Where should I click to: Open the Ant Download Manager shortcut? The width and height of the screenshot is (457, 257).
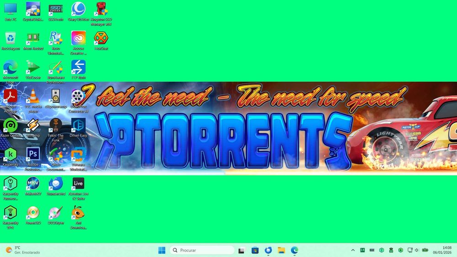[x=79, y=218]
